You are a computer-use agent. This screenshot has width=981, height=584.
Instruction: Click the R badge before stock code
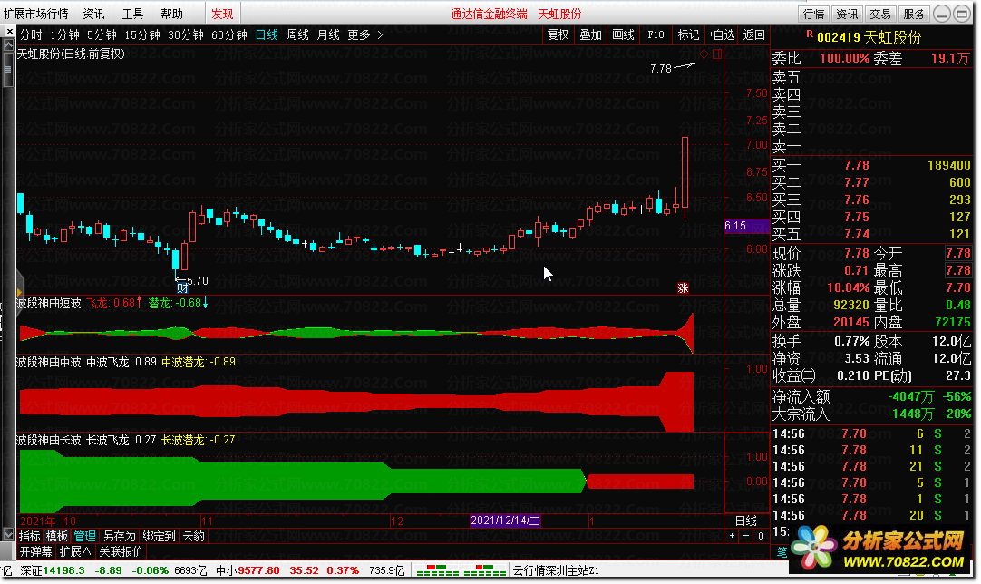[810, 34]
